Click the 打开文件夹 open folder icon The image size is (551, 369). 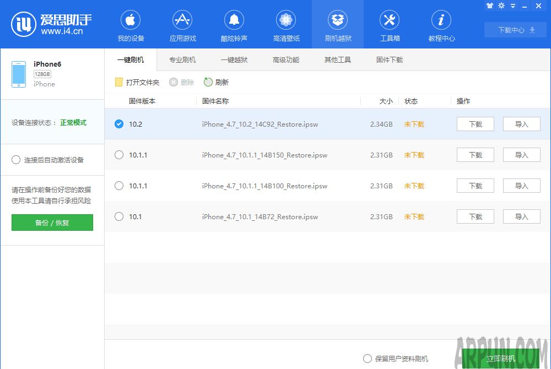pyautogui.click(x=118, y=82)
